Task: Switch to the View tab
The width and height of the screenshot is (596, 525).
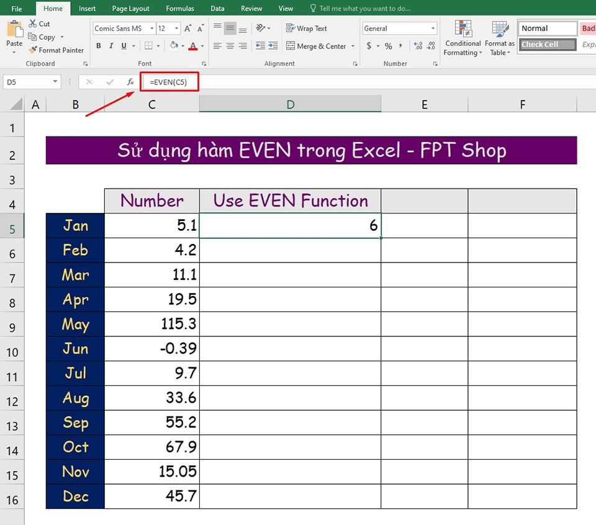Action: tap(286, 8)
